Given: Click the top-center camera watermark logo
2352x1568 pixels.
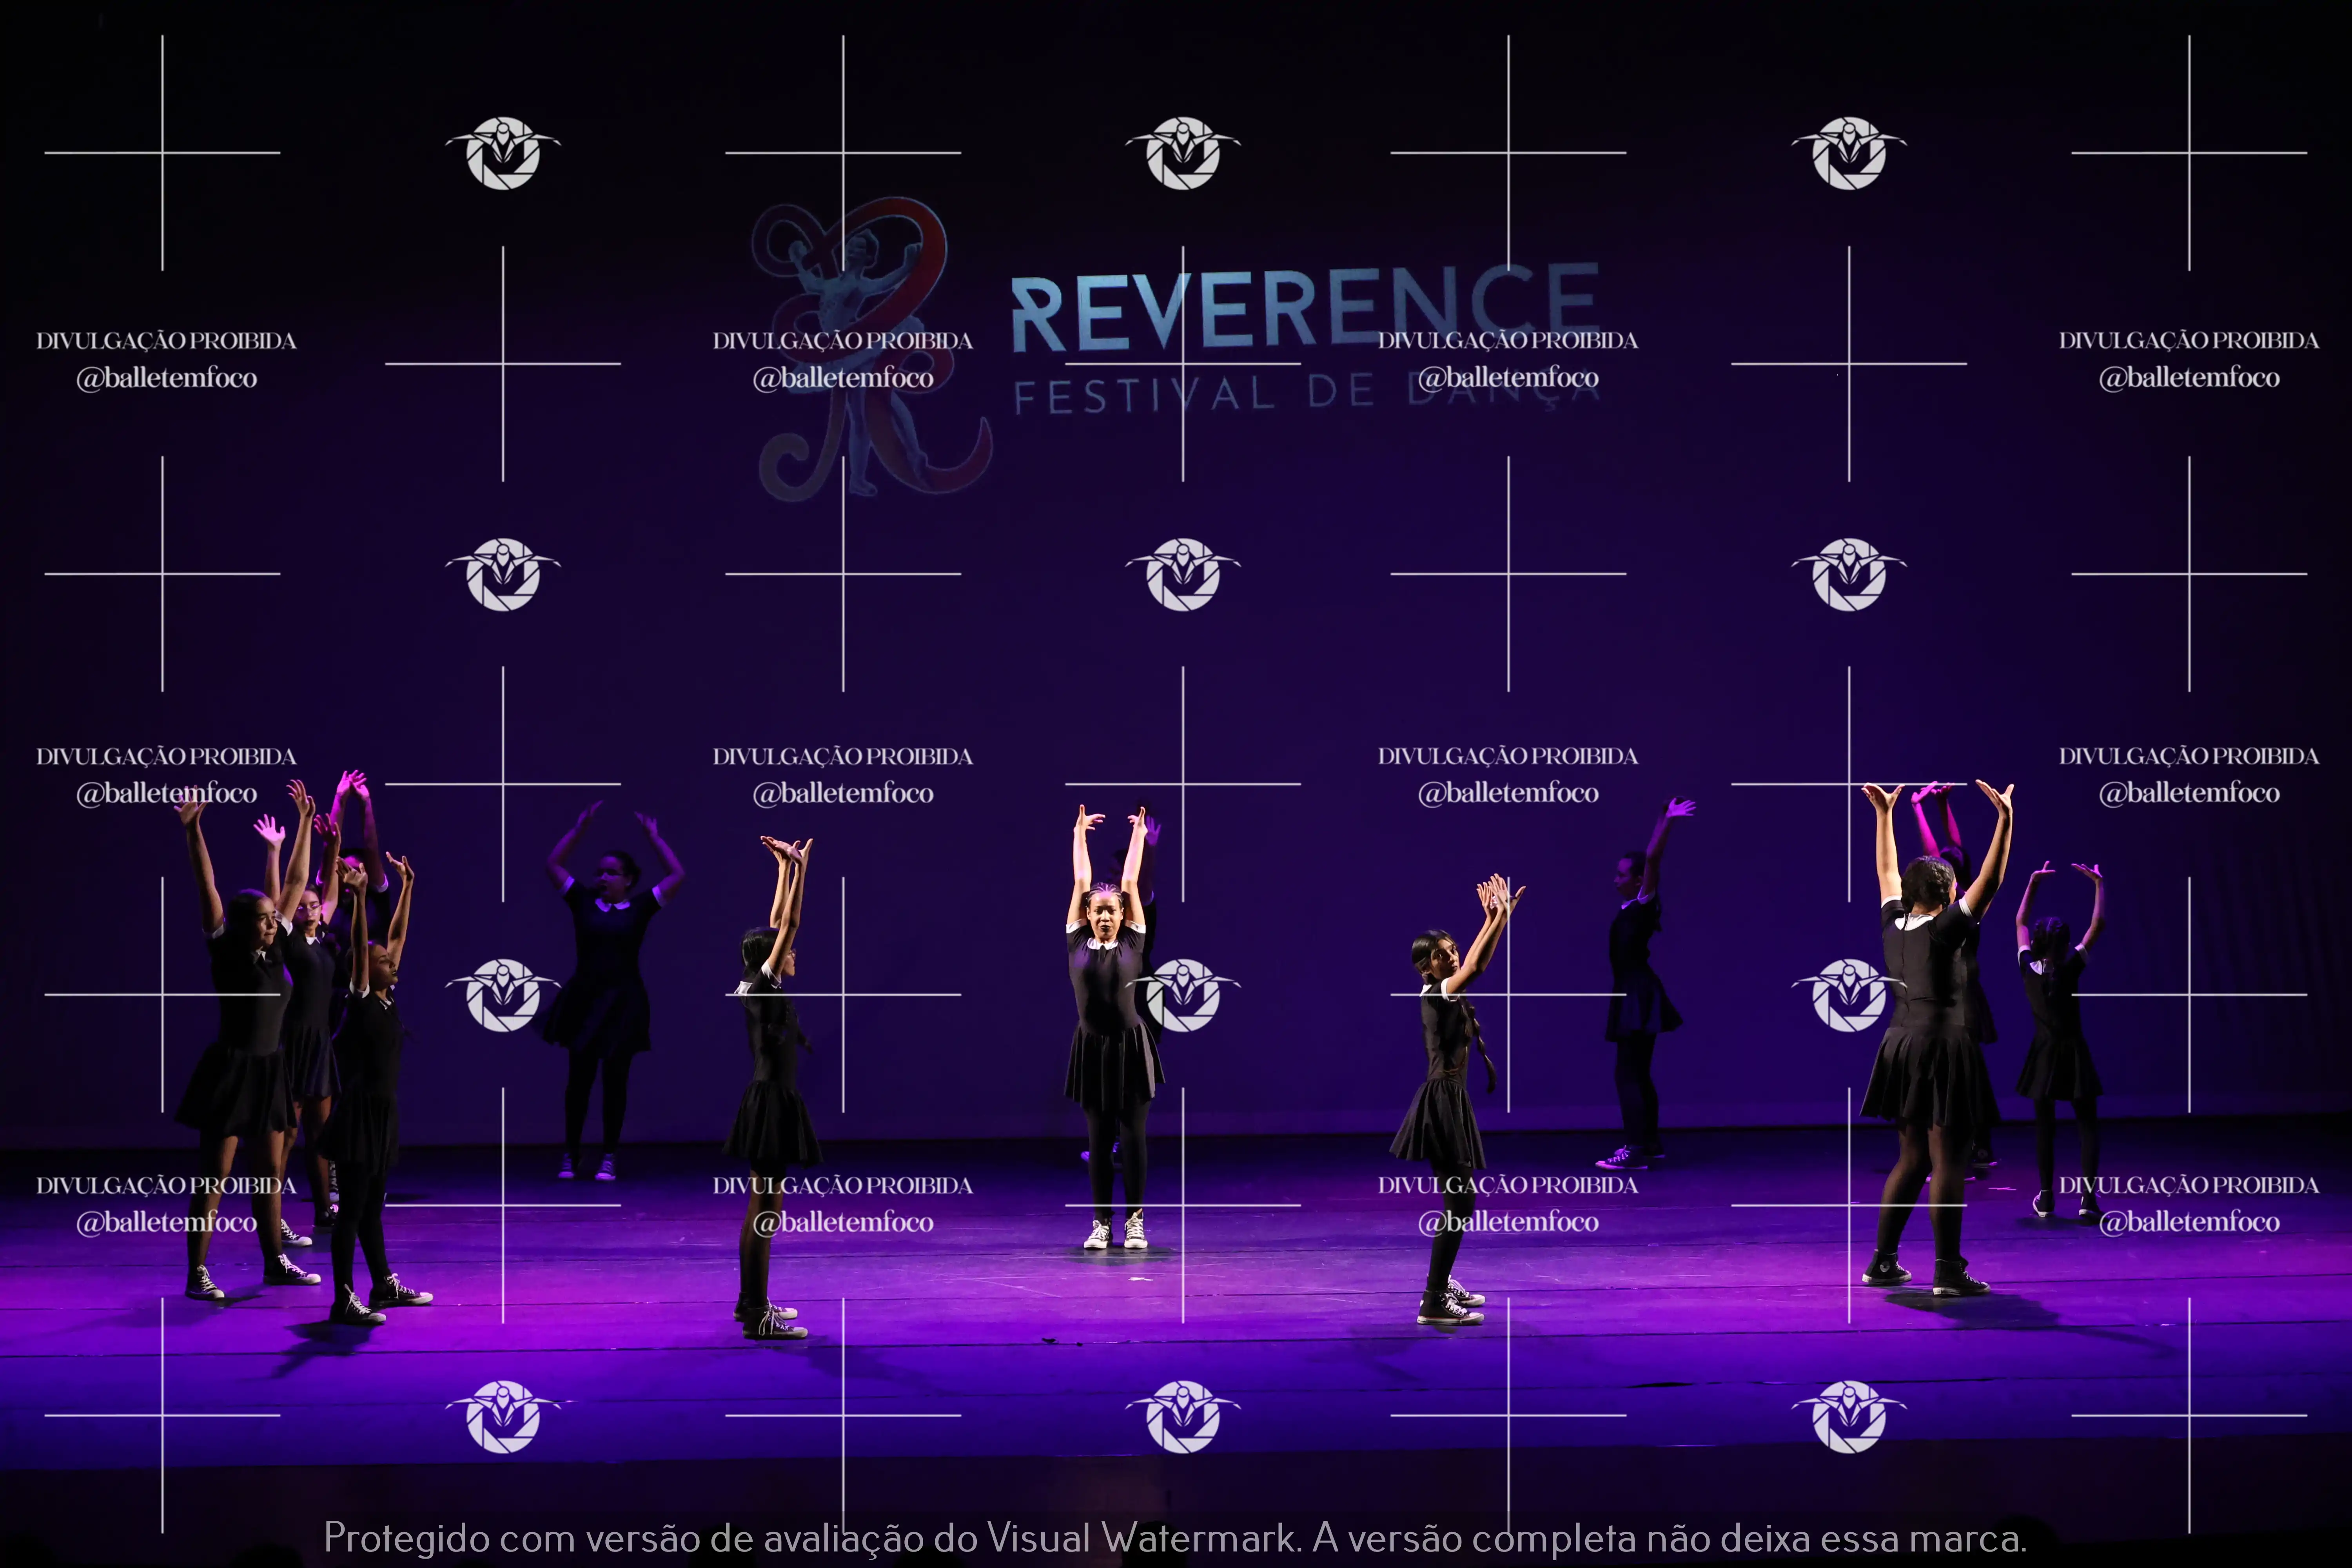Looking at the screenshot, I should (x=1183, y=153).
